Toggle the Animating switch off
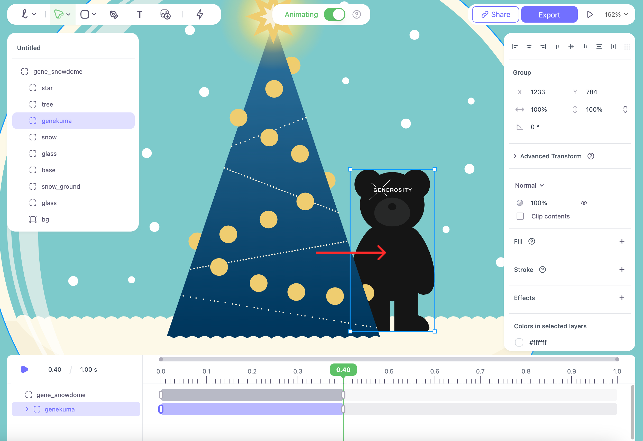The height and width of the screenshot is (441, 643). pyautogui.click(x=334, y=14)
